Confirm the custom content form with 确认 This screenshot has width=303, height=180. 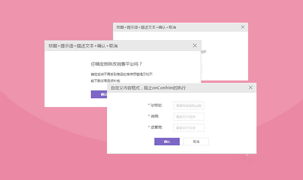click(167, 142)
